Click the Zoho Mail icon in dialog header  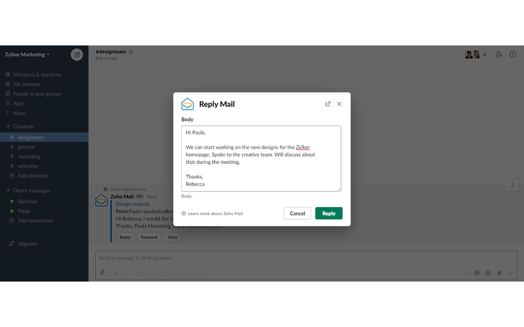(188, 104)
